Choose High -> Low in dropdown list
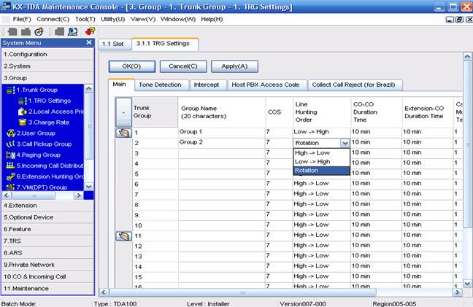Viewport: 473px width, 307px height. pos(321,152)
